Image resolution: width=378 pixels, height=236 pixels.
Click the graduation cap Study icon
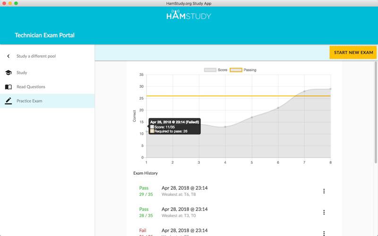click(9, 73)
